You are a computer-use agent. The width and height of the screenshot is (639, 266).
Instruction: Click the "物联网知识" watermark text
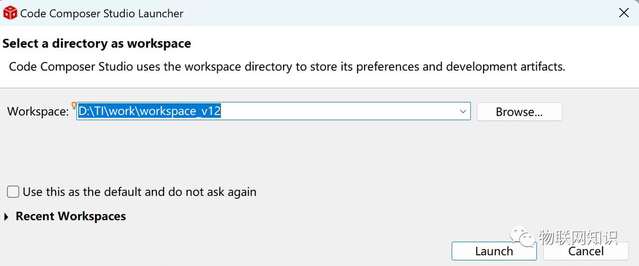(578, 236)
